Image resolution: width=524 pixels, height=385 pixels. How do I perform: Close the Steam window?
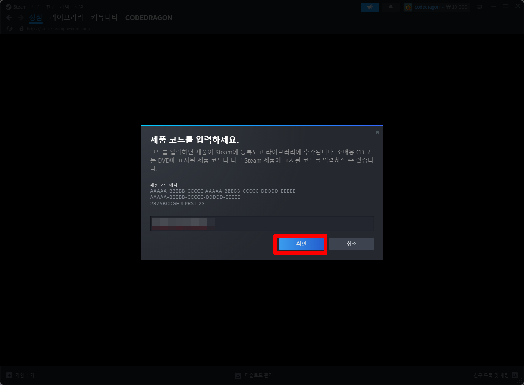[518, 6]
